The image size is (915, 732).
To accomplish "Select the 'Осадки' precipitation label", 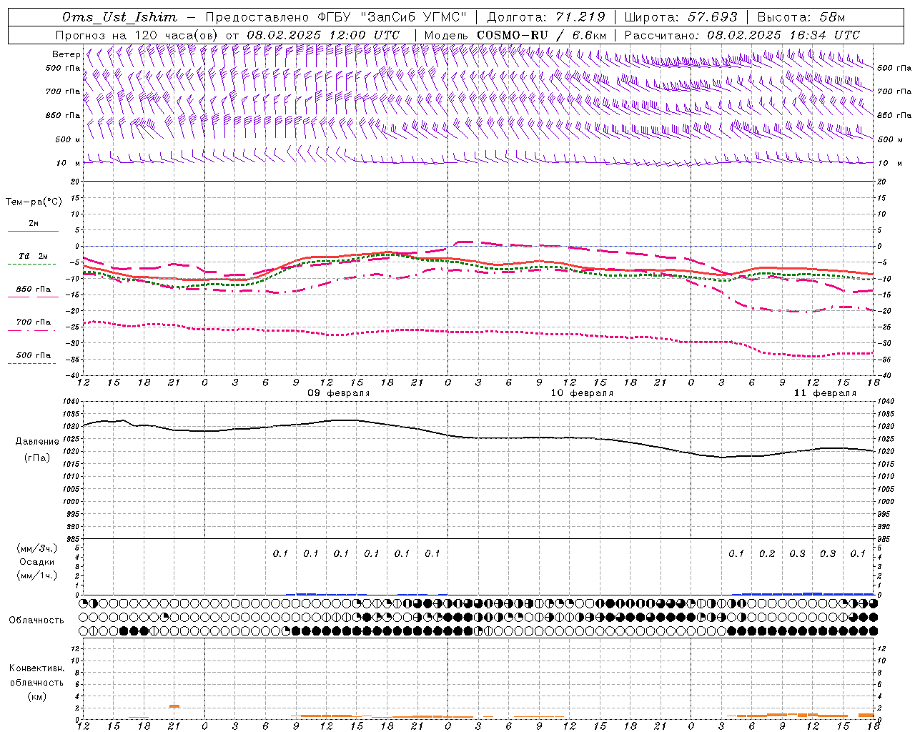I will coord(36,562).
